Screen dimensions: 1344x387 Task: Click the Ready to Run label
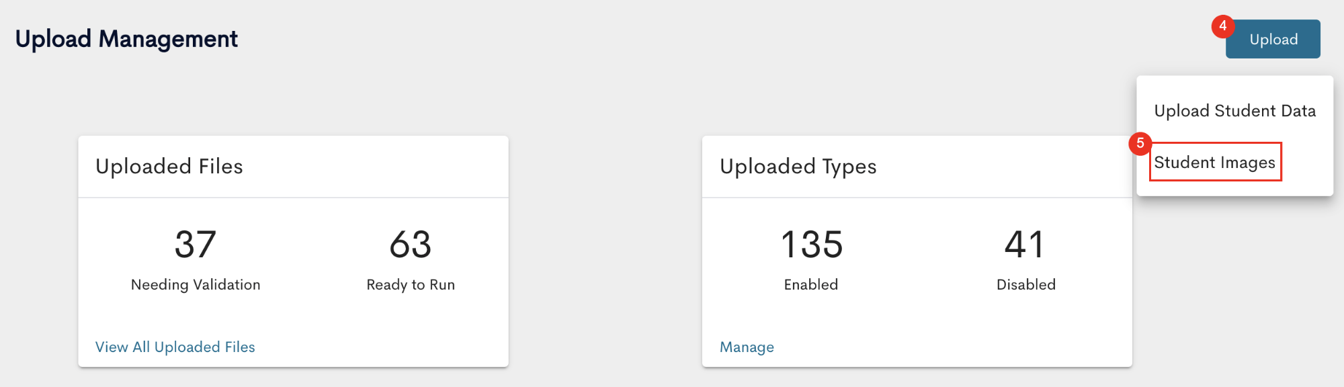(411, 285)
